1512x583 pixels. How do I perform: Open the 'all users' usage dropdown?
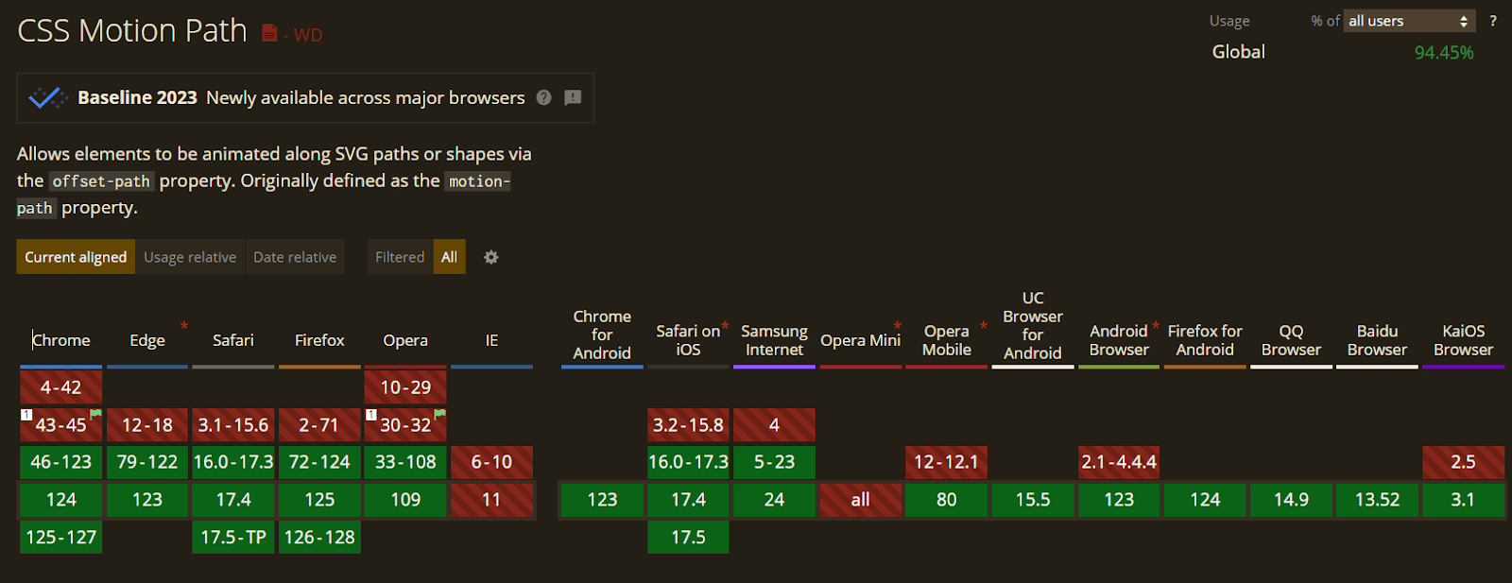[x=1409, y=21]
